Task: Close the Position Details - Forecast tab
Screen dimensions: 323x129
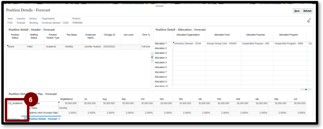Action: pos(59,119)
